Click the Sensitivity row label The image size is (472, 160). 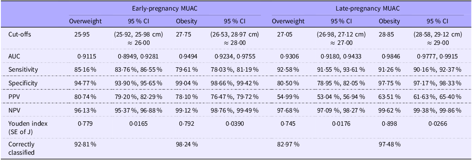point(23,70)
